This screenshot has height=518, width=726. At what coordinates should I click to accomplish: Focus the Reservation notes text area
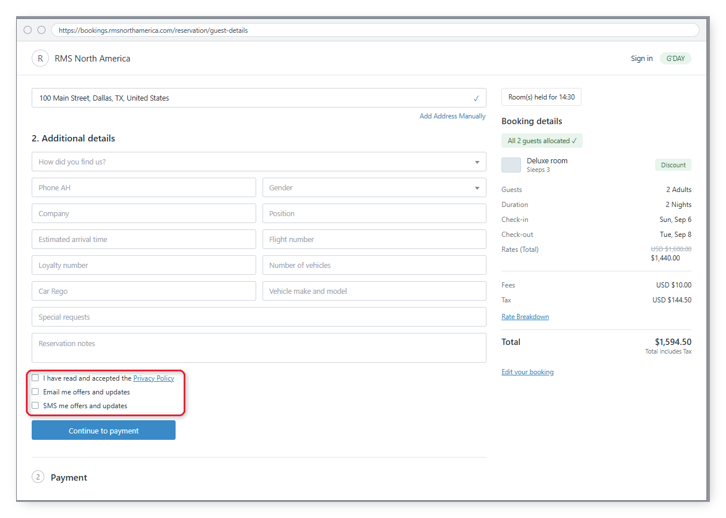pyautogui.click(x=259, y=348)
